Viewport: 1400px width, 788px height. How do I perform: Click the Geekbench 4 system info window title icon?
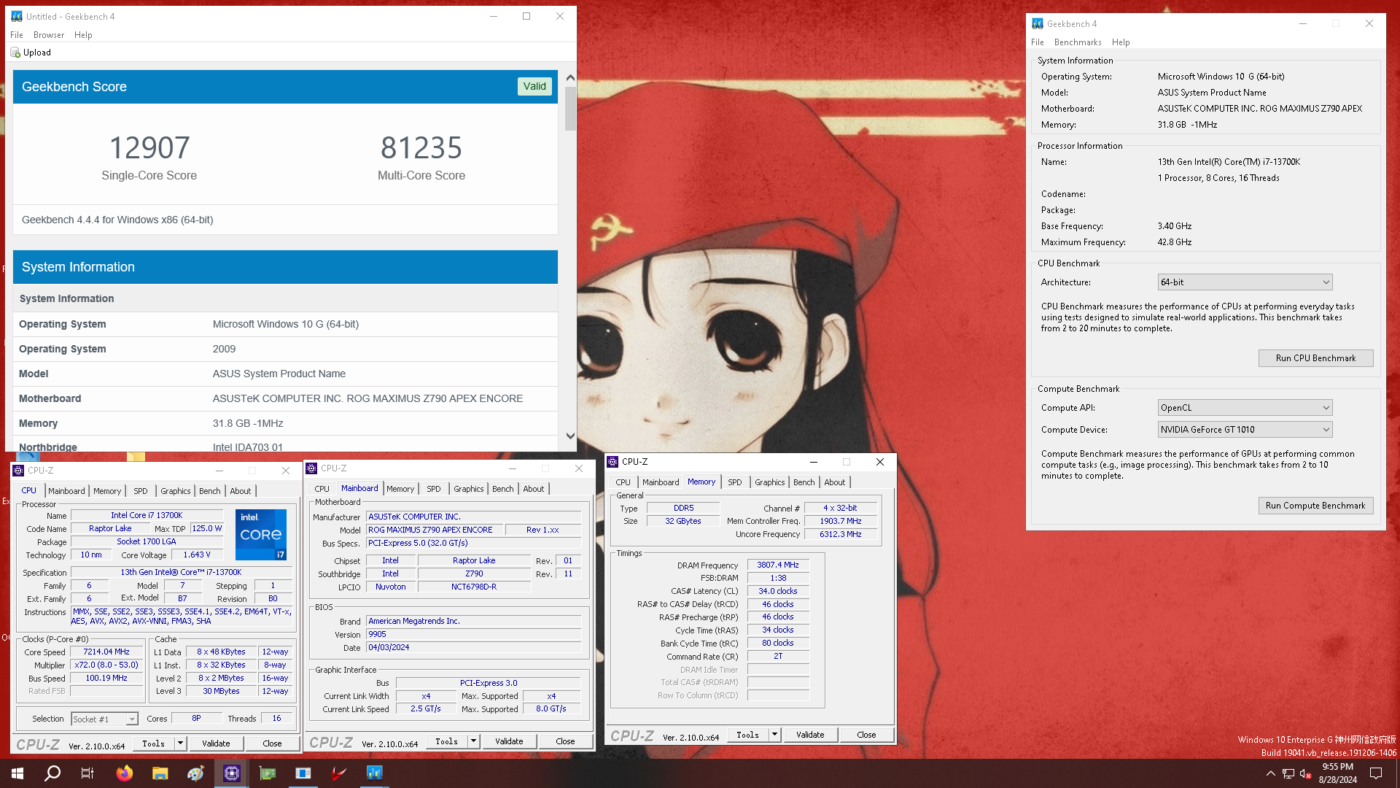1038,24
